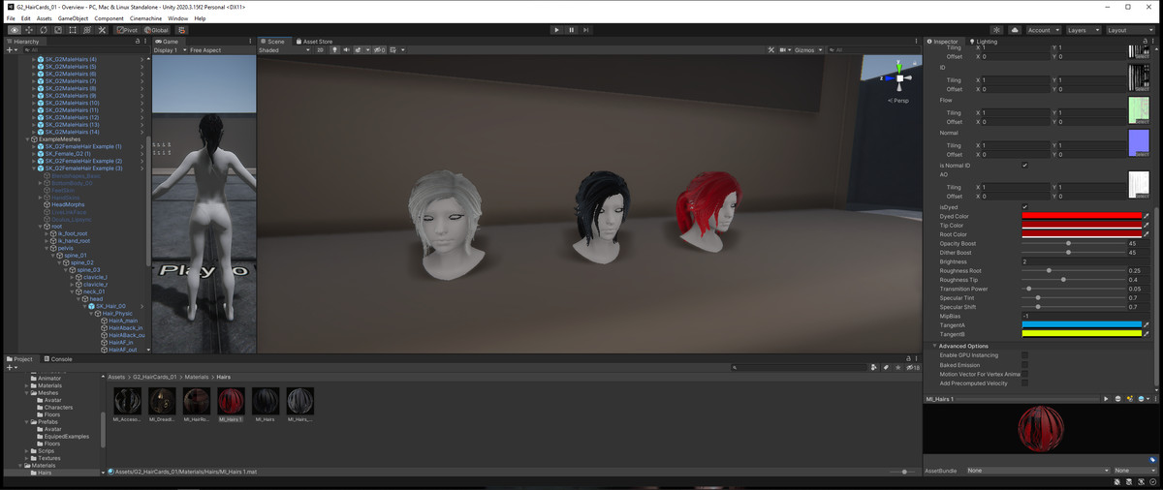Open the Cinemachine menu
1163x490 pixels.
pyautogui.click(x=145, y=18)
